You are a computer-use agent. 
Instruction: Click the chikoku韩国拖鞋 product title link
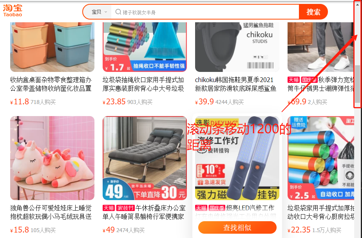click(x=235, y=84)
